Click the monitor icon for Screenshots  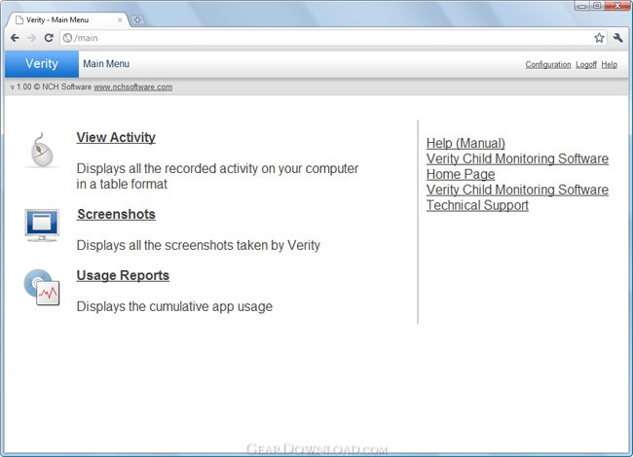pos(42,225)
